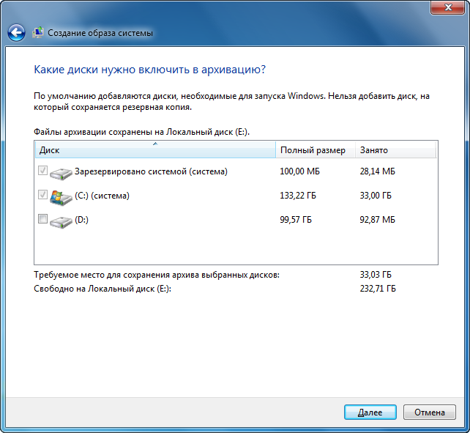Viewport: 470px width, 433px height.
Task: Click the Отмена button
Action: [x=430, y=412]
